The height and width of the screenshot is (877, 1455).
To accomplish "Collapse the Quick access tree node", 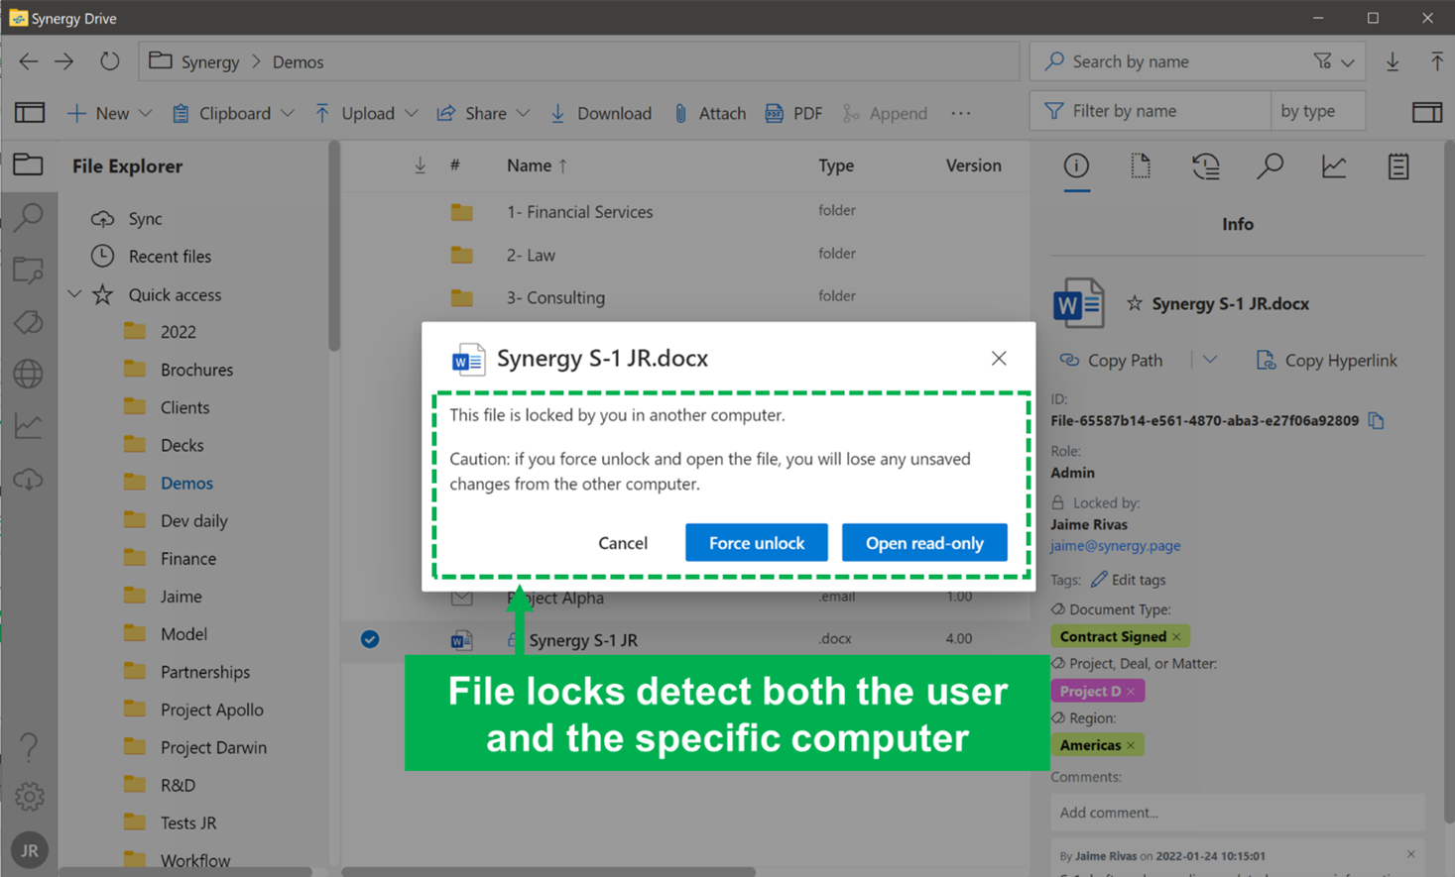I will [x=74, y=294].
